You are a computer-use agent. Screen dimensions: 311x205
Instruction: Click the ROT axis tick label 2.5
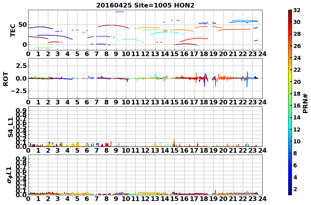coord(21,66)
